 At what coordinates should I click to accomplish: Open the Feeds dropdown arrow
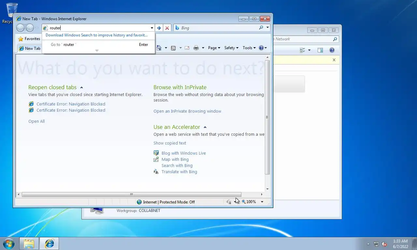pos(180,48)
